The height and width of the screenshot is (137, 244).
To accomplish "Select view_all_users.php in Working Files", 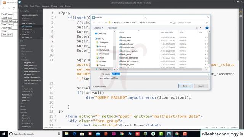I will pyautogui.click(x=29, y=32).
